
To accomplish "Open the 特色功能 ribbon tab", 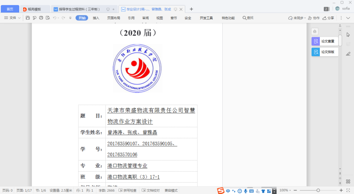I will pyautogui.click(x=228, y=18).
